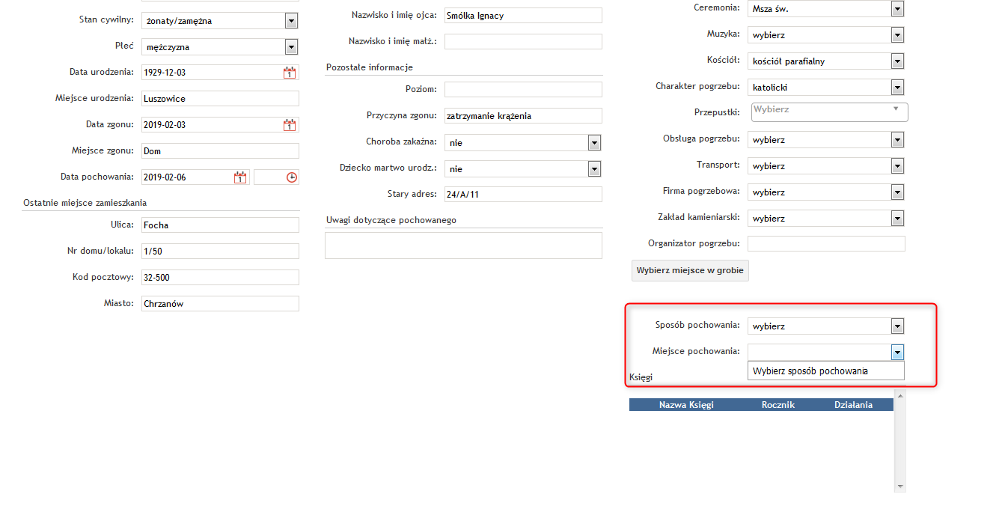Viewport: 1002px width, 521px height.
Task: Open the Ceremonia dropdown
Action: click(897, 8)
